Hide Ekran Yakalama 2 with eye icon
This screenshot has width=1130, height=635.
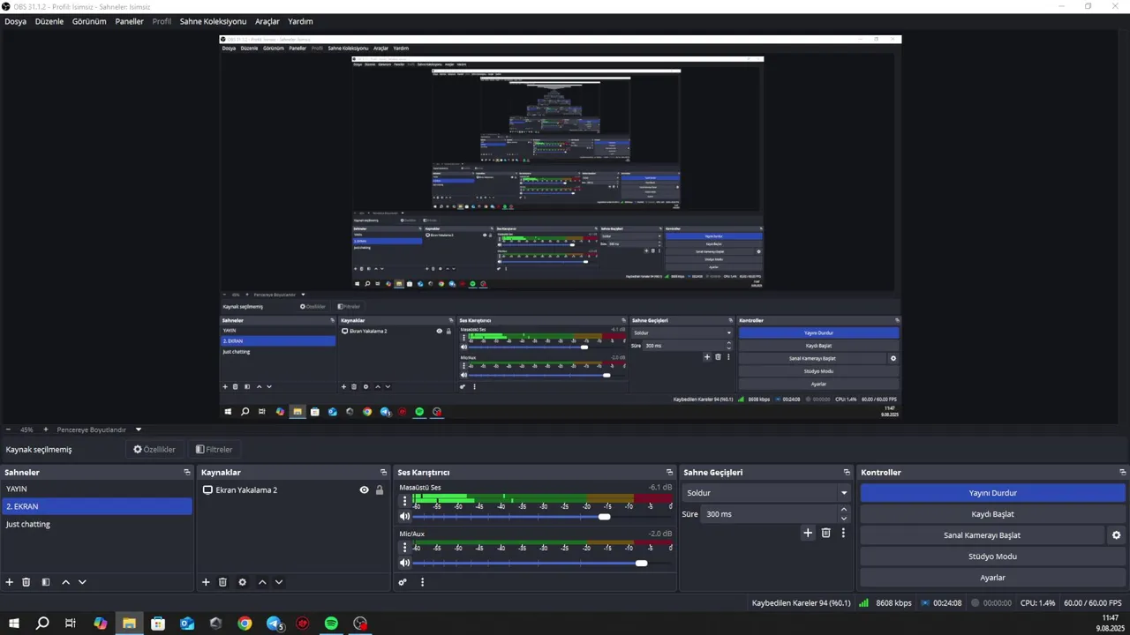coord(364,490)
